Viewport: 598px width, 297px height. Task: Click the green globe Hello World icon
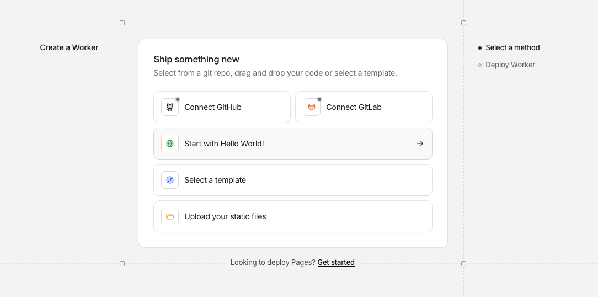170,144
